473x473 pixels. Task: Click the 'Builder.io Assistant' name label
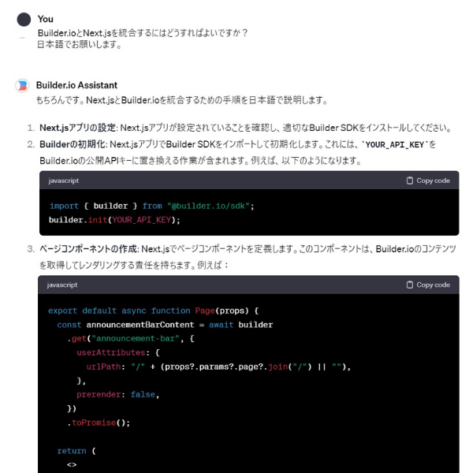tap(76, 85)
